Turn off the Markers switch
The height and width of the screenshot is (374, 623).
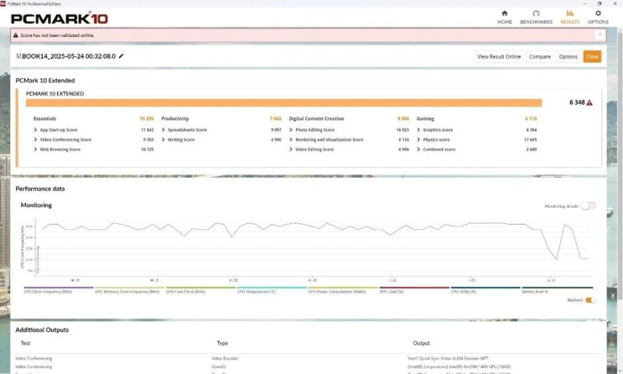point(591,300)
